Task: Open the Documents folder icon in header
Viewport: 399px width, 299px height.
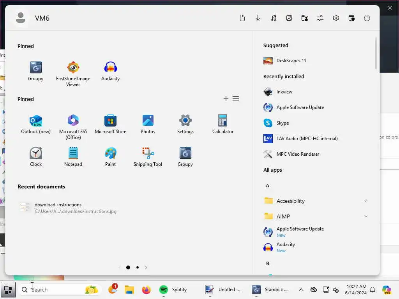Action: click(x=242, y=18)
